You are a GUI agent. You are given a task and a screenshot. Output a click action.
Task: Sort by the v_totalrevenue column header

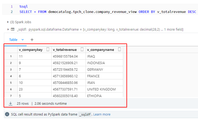click(x=64, y=50)
